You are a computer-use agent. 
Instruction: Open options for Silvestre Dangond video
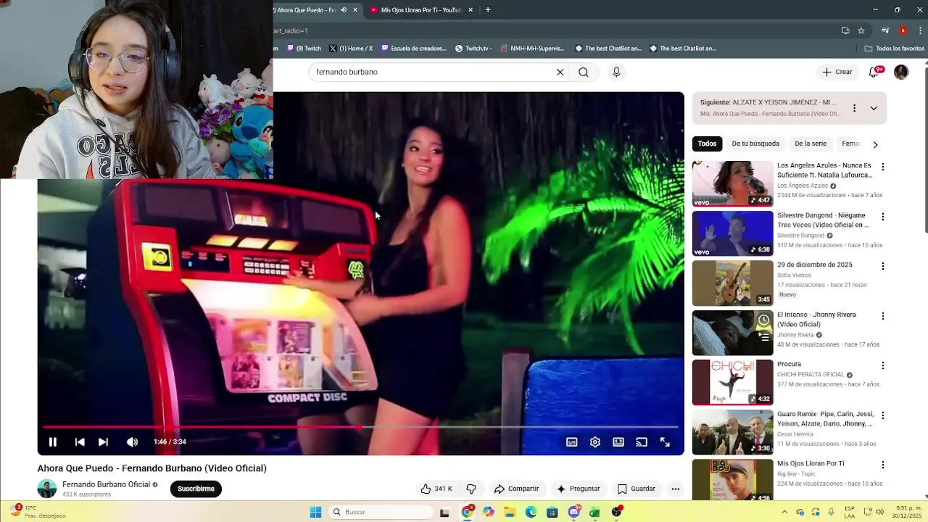coord(882,217)
